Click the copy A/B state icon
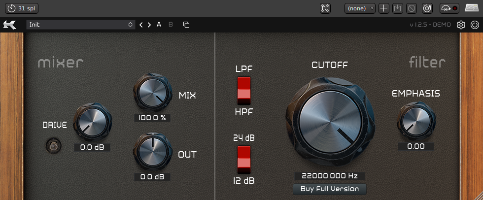This screenshot has width=483, height=200. click(x=186, y=25)
